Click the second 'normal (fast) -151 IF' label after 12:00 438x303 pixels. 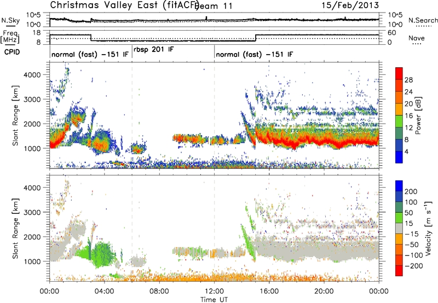click(x=254, y=54)
